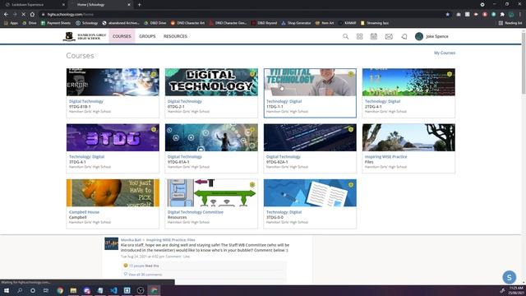Screen dimensions: 526x296
Task: Stop page loading with the X button
Action: [24, 15]
